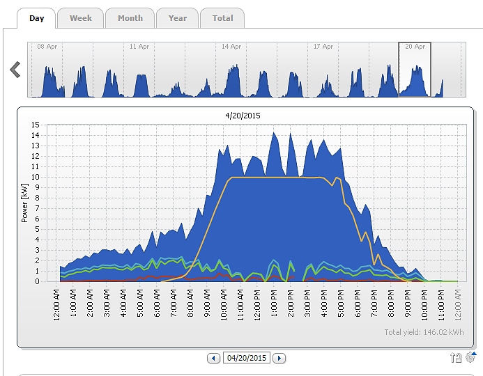Screen dimensions: 483x376
Task: Switch to the Year tab
Action: [x=177, y=18]
